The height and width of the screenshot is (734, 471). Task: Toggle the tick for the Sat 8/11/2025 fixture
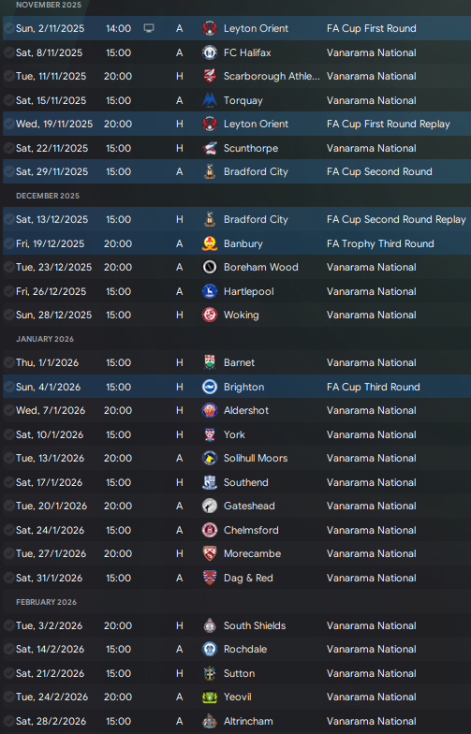[x=9, y=52]
